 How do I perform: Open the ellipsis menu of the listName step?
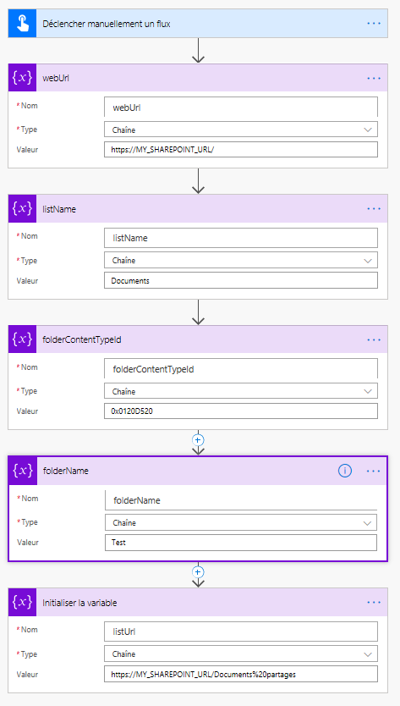[x=374, y=208]
